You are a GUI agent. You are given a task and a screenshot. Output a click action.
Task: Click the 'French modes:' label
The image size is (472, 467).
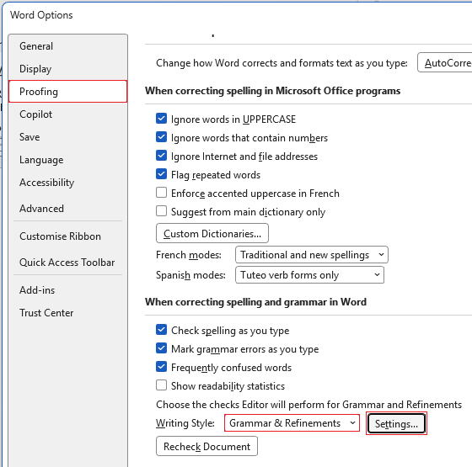click(x=189, y=255)
